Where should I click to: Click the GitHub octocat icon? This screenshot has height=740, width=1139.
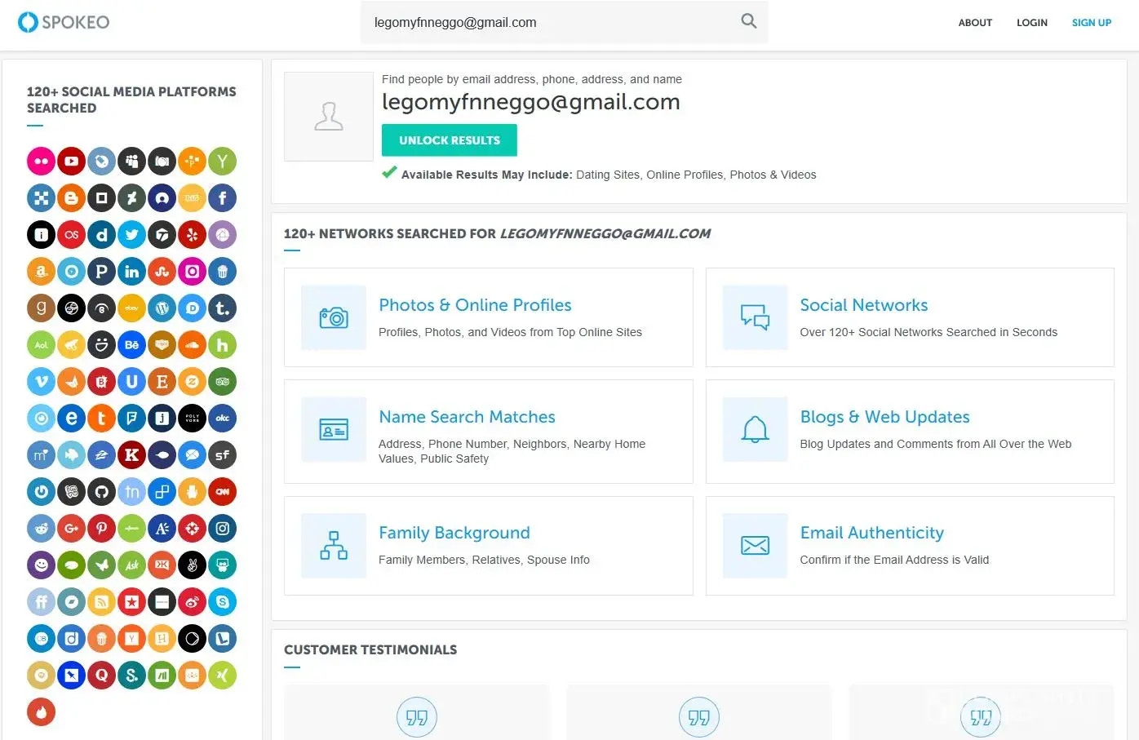[x=101, y=492]
